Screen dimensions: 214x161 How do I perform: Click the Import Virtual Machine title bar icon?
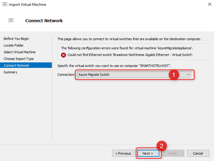tap(5, 5)
